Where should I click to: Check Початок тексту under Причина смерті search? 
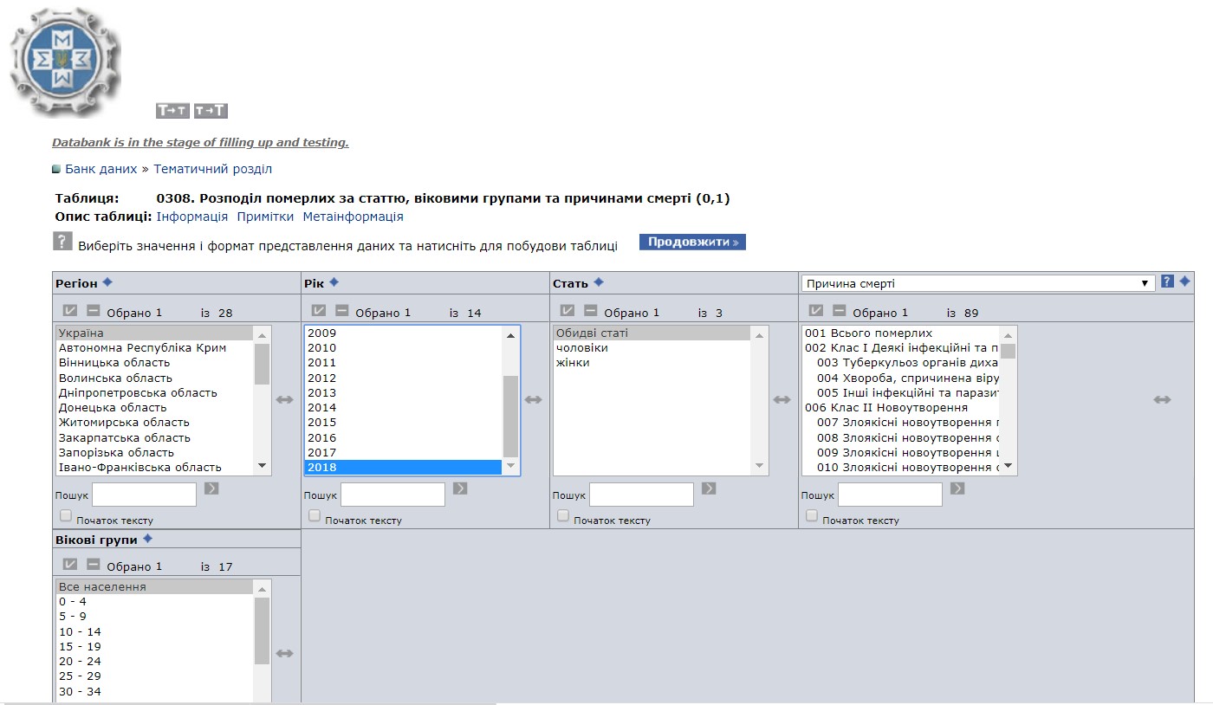[x=812, y=516]
